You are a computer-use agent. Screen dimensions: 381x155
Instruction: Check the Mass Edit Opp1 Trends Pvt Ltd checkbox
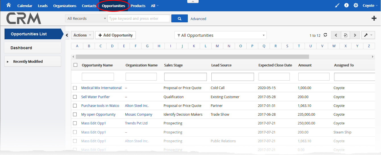[75, 123]
